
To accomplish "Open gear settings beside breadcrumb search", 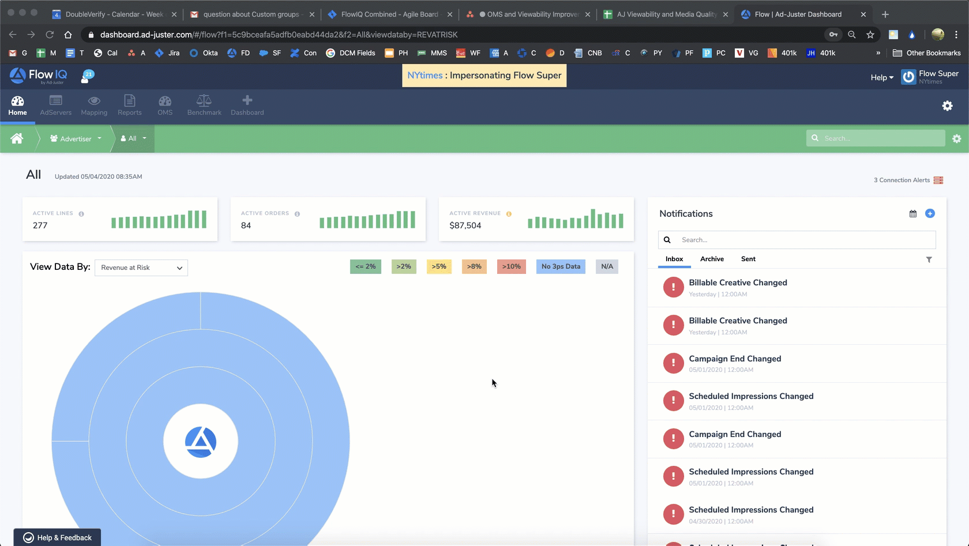I will [957, 139].
